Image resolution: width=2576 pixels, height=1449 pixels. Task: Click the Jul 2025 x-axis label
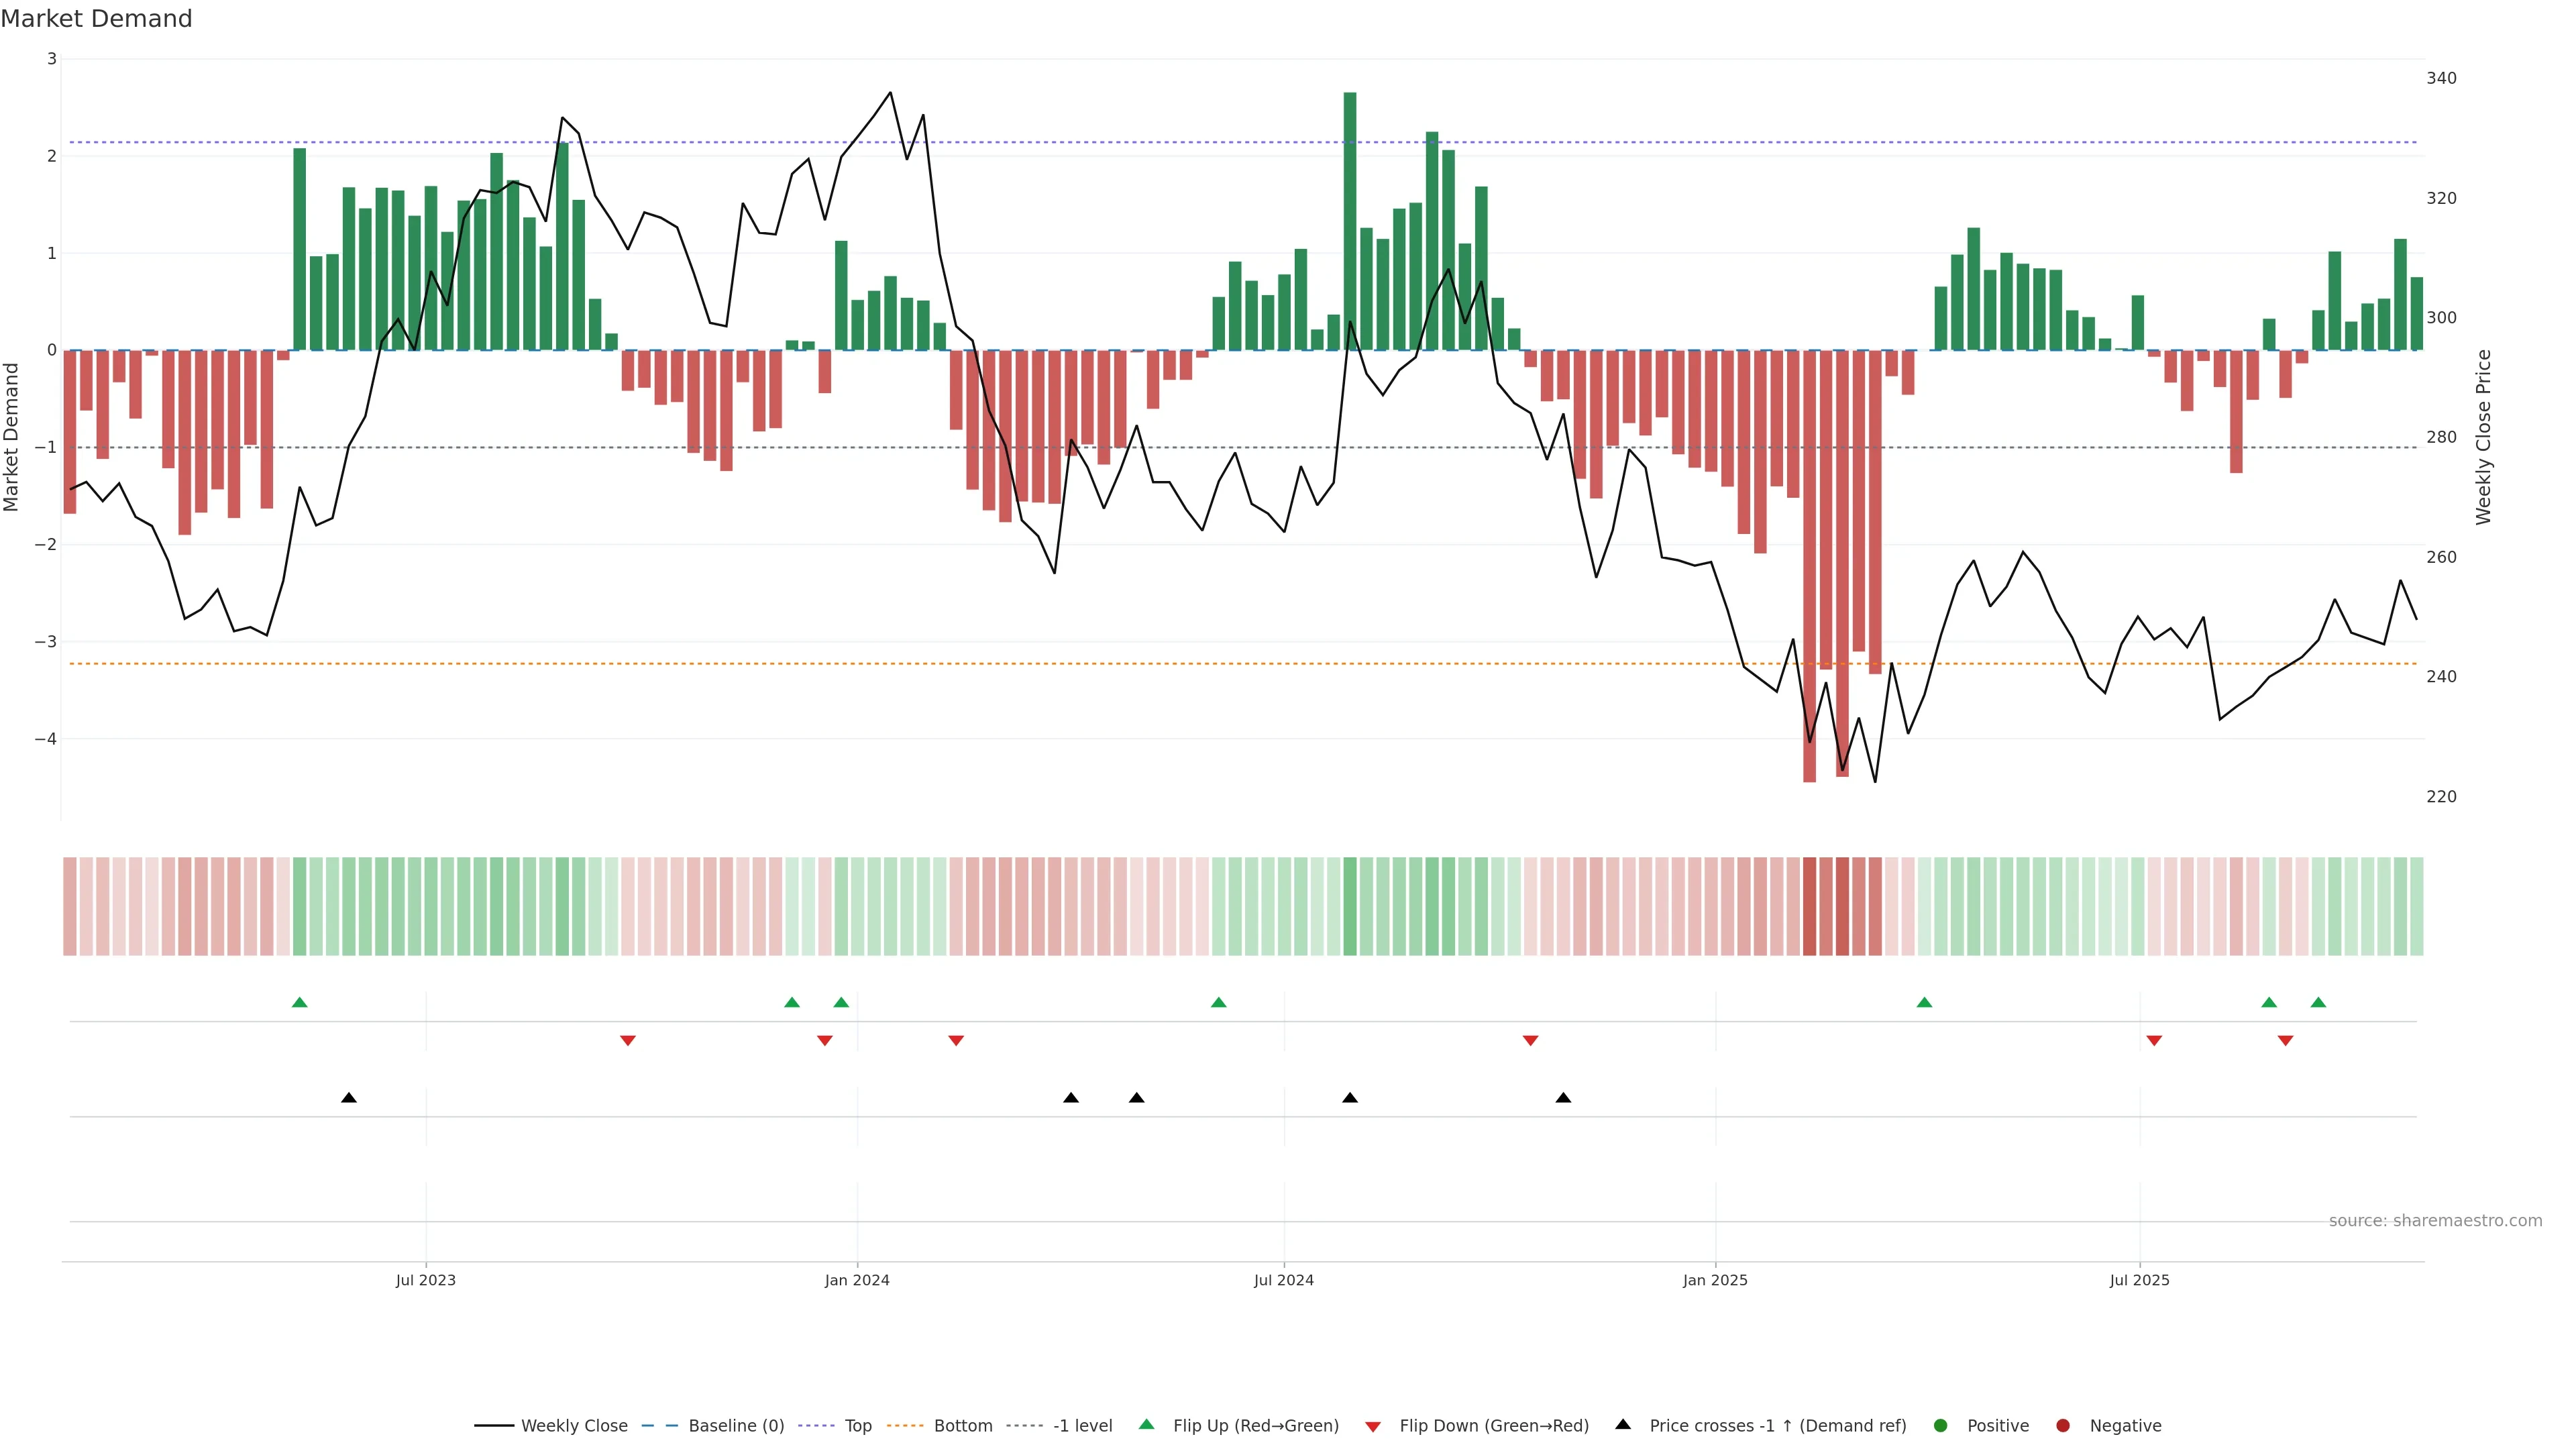(x=2139, y=1280)
